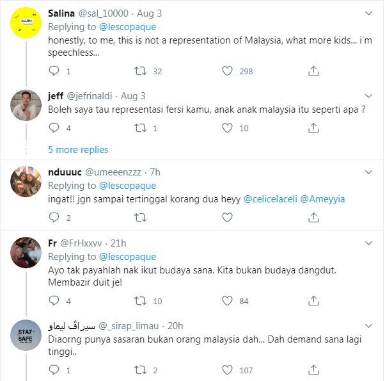
Task: Show 5 more replies
Action: (x=78, y=150)
